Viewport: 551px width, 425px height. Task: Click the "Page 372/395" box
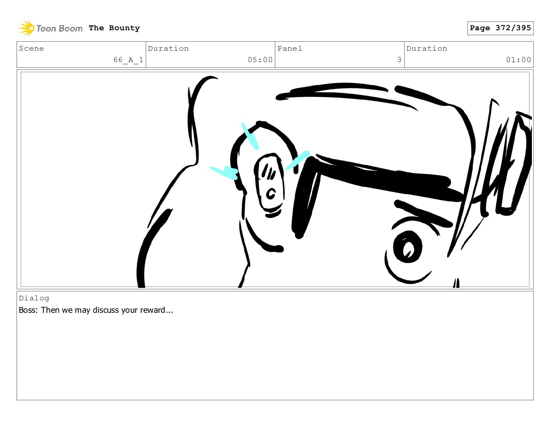[x=500, y=28]
